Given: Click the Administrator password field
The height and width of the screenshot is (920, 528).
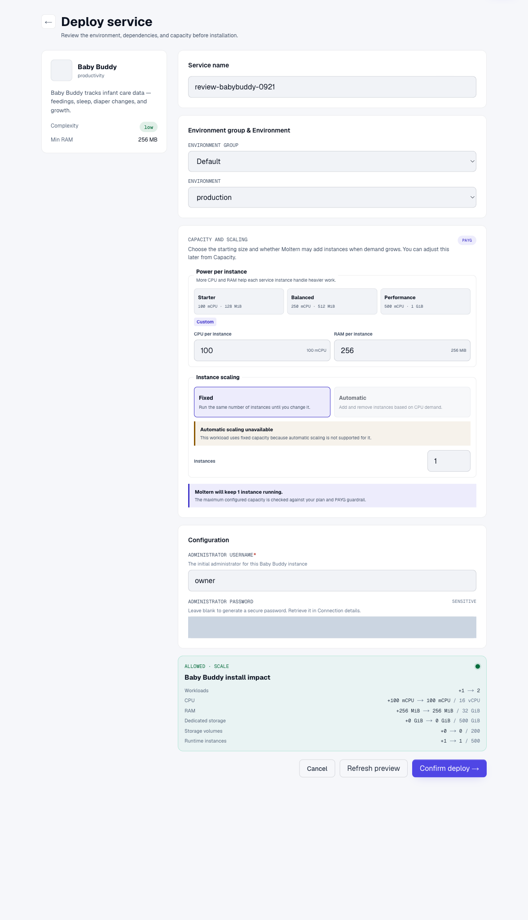Looking at the screenshot, I should pyautogui.click(x=332, y=628).
